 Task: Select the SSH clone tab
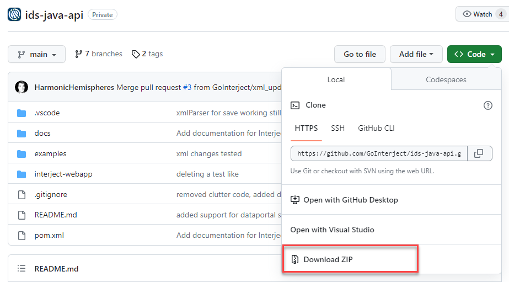[337, 129]
